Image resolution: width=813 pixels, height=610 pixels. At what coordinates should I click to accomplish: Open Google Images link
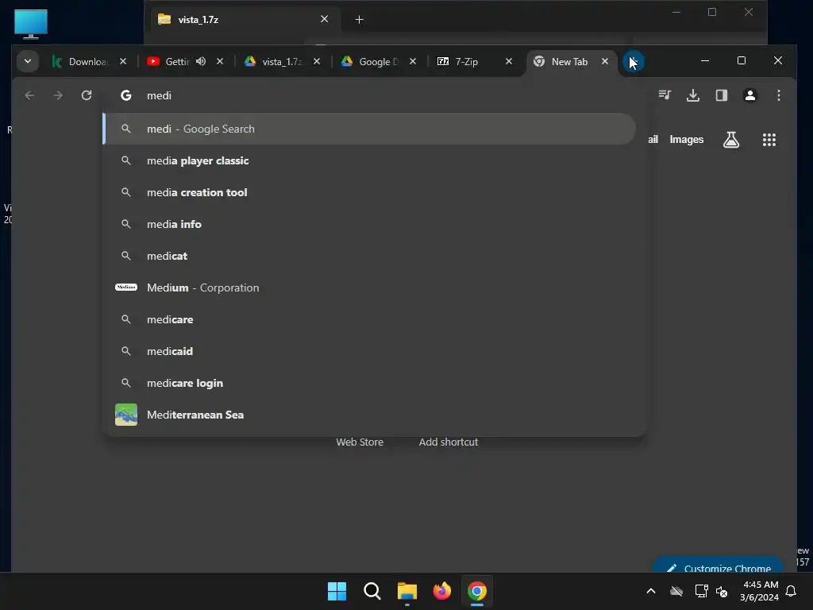coord(687,140)
